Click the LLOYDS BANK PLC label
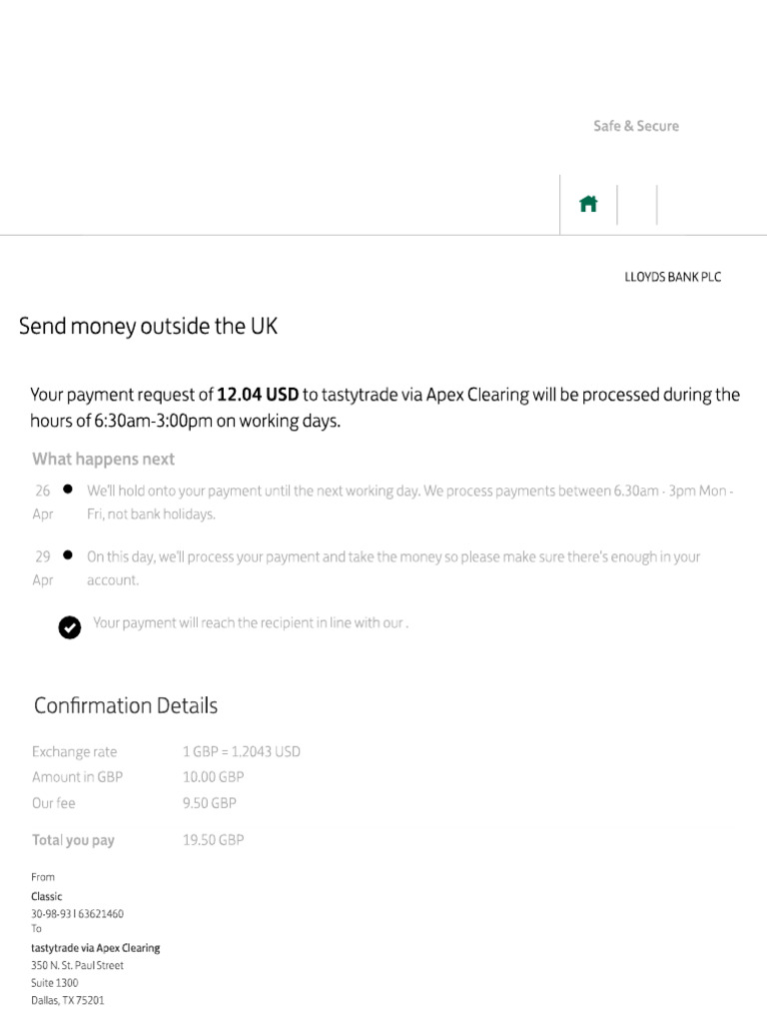Screen dimensions: 767x1023 pyautogui.click(x=672, y=277)
